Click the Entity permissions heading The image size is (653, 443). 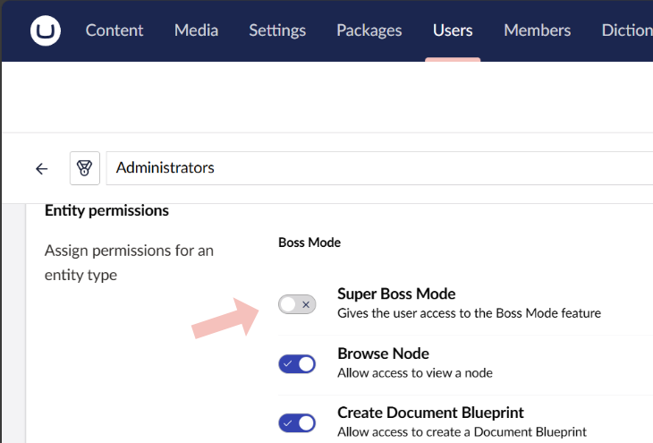pyautogui.click(x=106, y=210)
